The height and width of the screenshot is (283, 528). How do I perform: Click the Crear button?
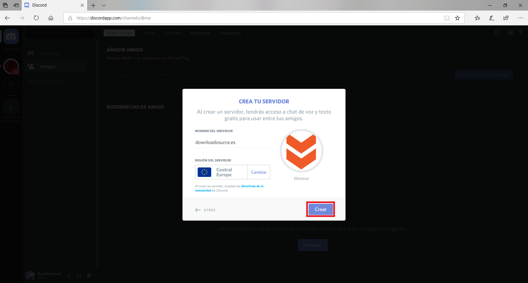pos(320,209)
